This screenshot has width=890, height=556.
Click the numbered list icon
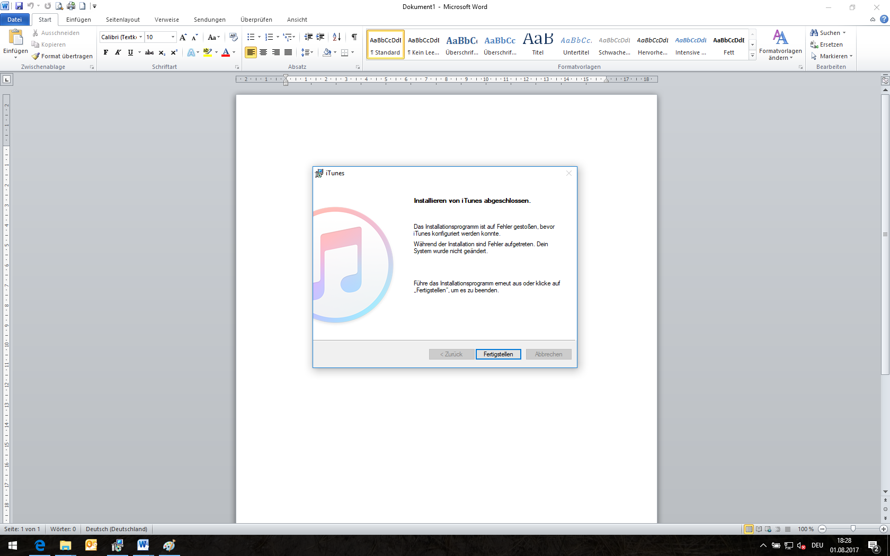pos(269,37)
